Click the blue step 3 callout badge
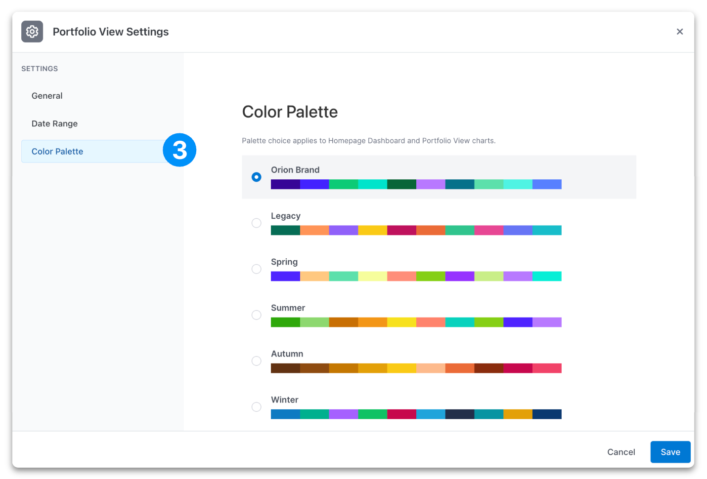 [x=179, y=150]
